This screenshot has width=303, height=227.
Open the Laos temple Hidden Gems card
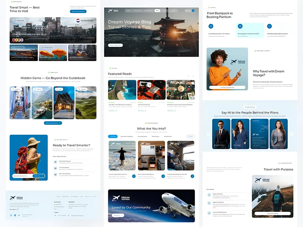point(64,103)
